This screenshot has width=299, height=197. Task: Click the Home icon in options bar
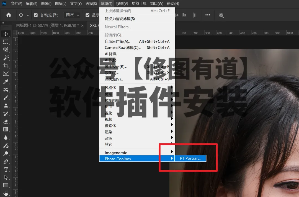(8, 15)
